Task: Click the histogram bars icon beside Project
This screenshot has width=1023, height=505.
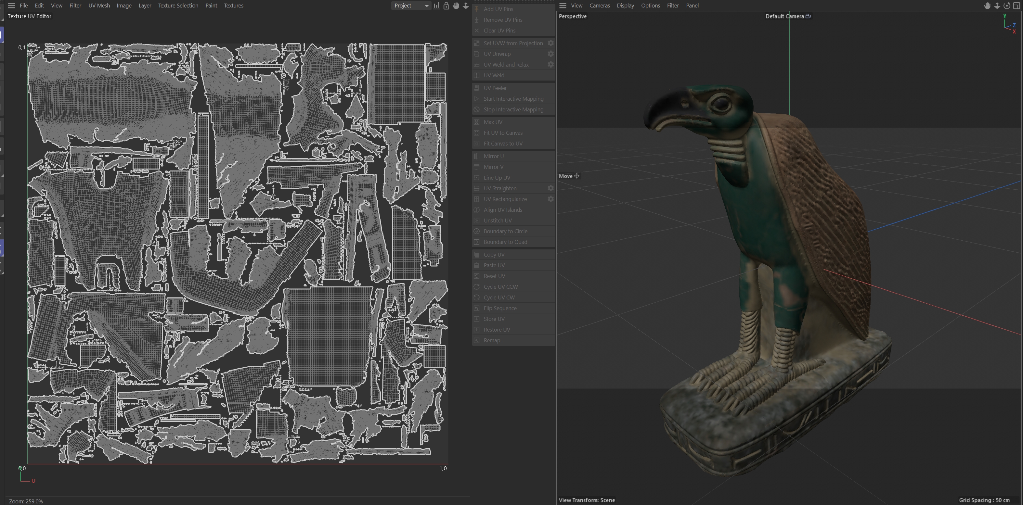Action: [x=436, y=6]
